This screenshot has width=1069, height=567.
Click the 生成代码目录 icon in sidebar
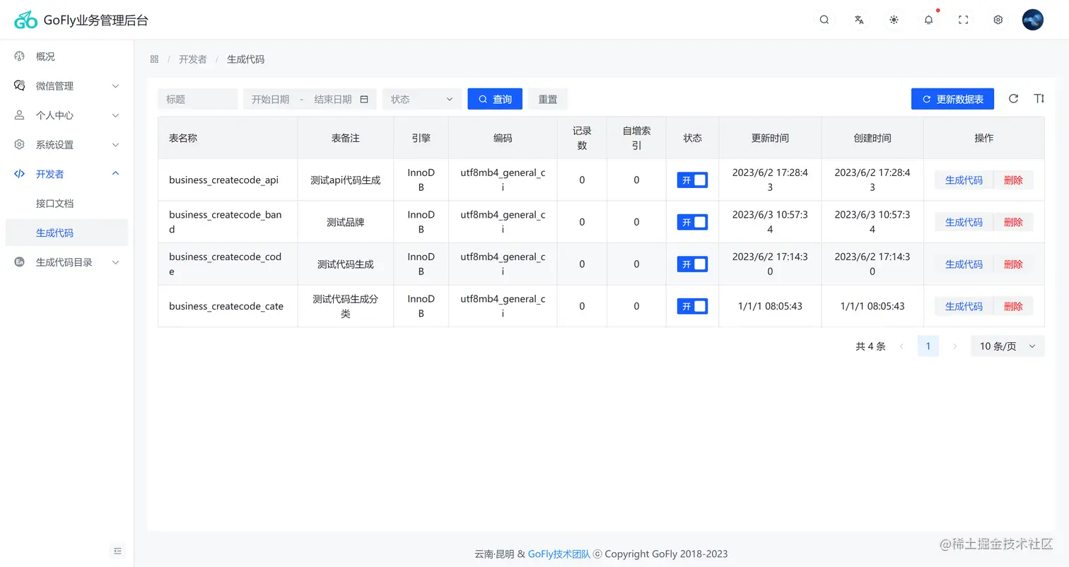click(x=20, y=262)
